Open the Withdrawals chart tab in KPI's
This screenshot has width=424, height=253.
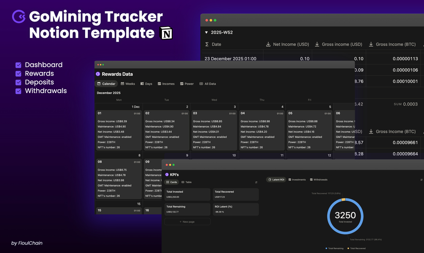(319, 179)
